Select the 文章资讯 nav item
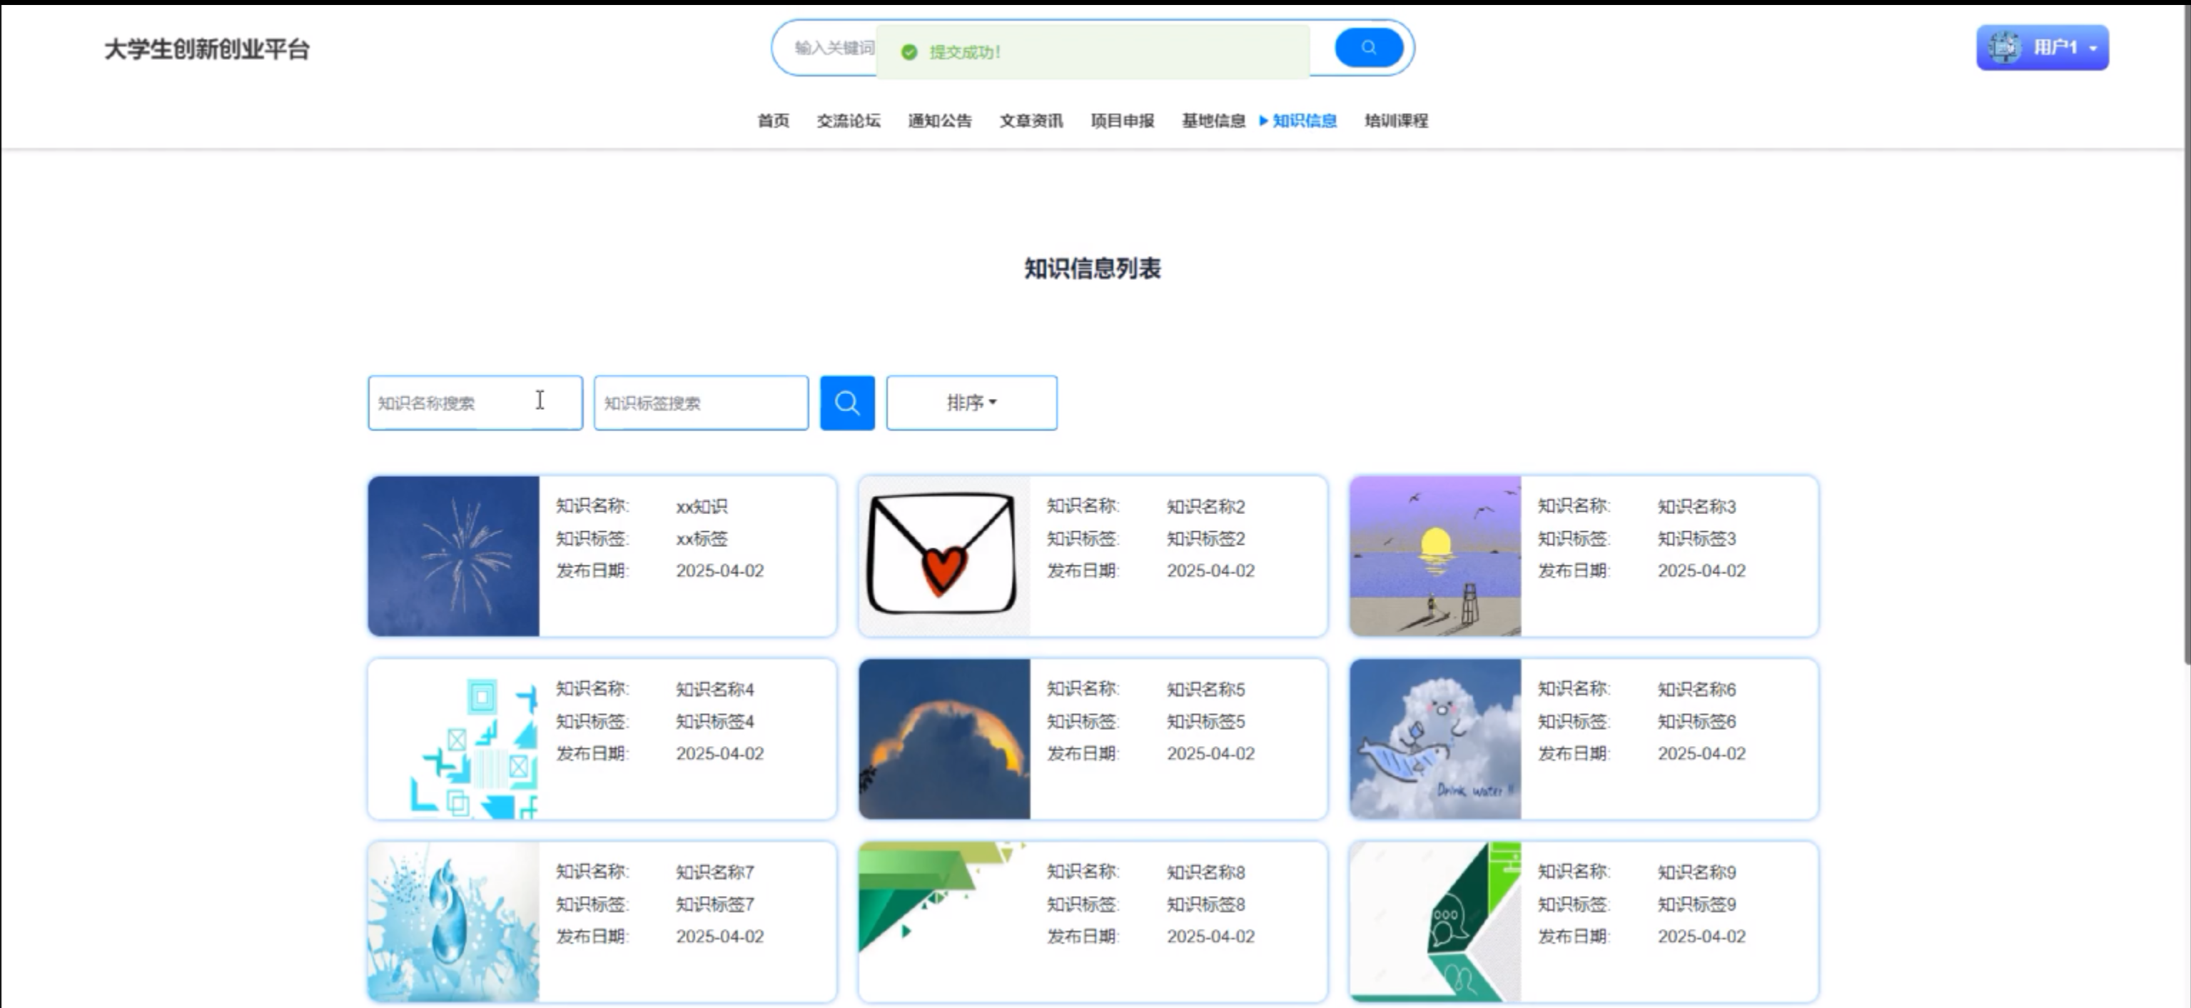2191x1008 pixels. [1030, 121]
